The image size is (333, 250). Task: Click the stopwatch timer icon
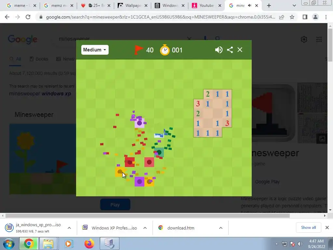point(165,50)
